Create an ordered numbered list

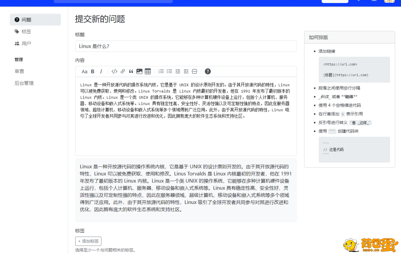coord(161,71)
